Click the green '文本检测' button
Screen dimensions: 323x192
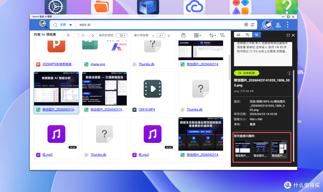pyautogui.click(x=246, y=73)
